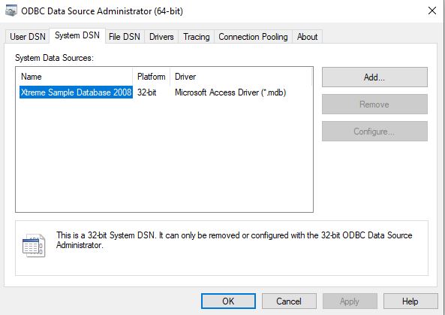Click the data source icon in info box

coord(34,246)
